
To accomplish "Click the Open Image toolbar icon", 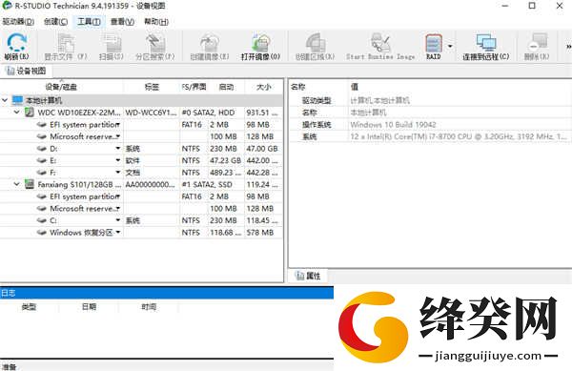I will point(260,47).
